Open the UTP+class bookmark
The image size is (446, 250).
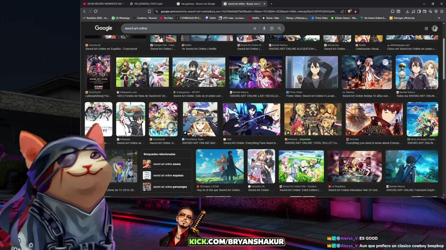click(x=232, y=18)
